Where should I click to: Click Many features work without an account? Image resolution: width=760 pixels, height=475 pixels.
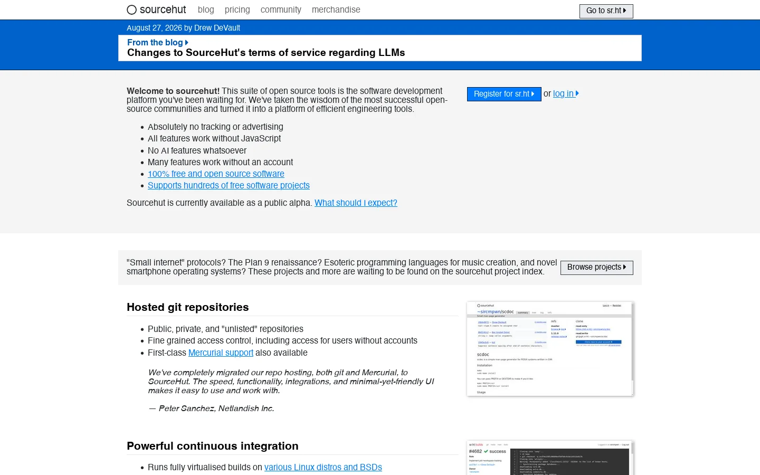[x=220, y=162]
